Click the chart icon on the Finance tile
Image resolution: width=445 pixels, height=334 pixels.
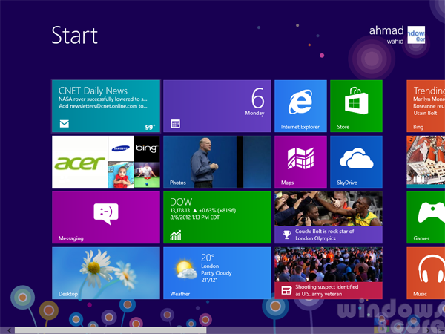click(x=175, y=235)
